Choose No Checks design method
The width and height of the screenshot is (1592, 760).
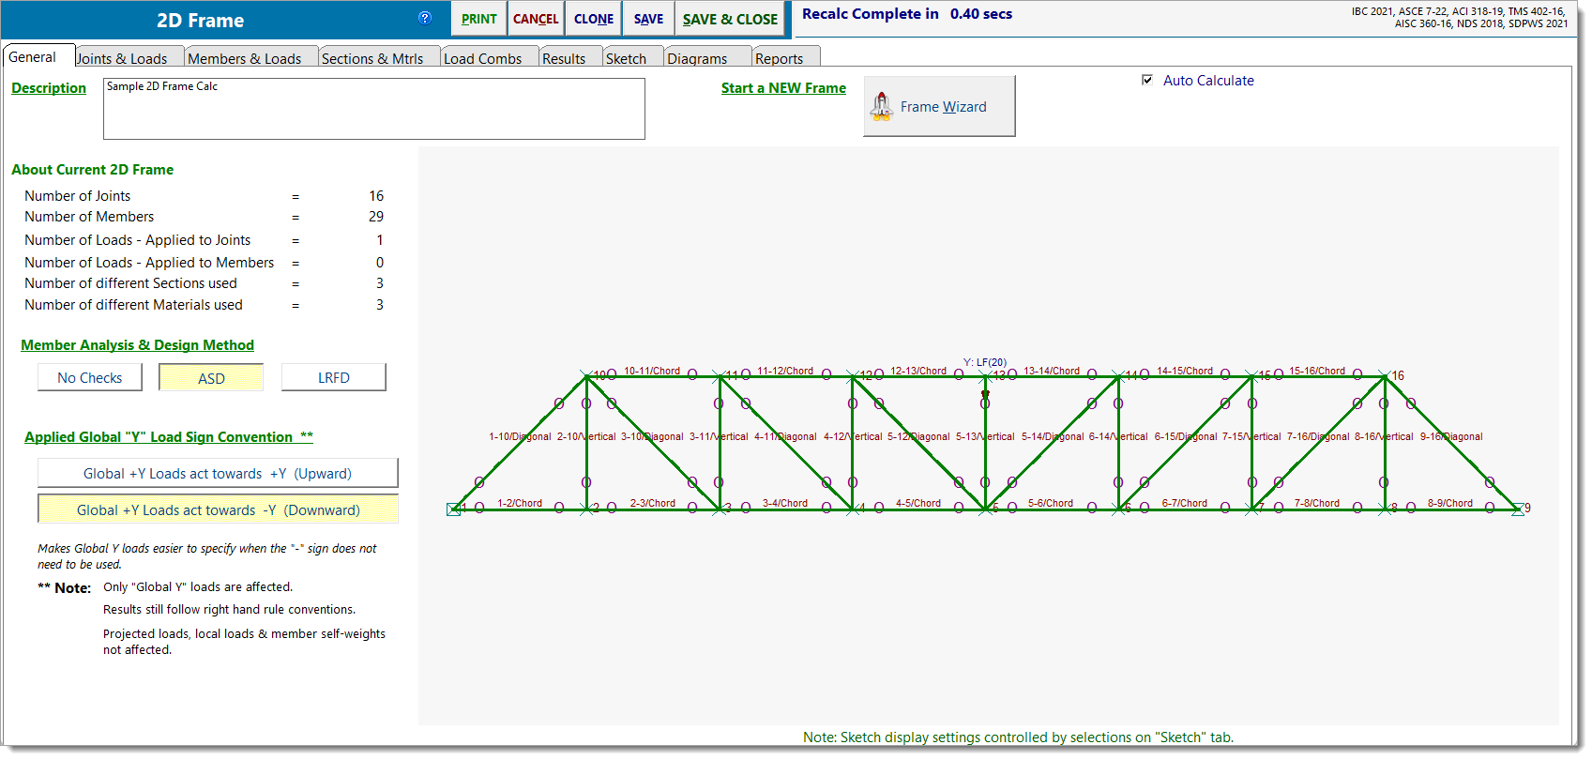click(90, 378)
